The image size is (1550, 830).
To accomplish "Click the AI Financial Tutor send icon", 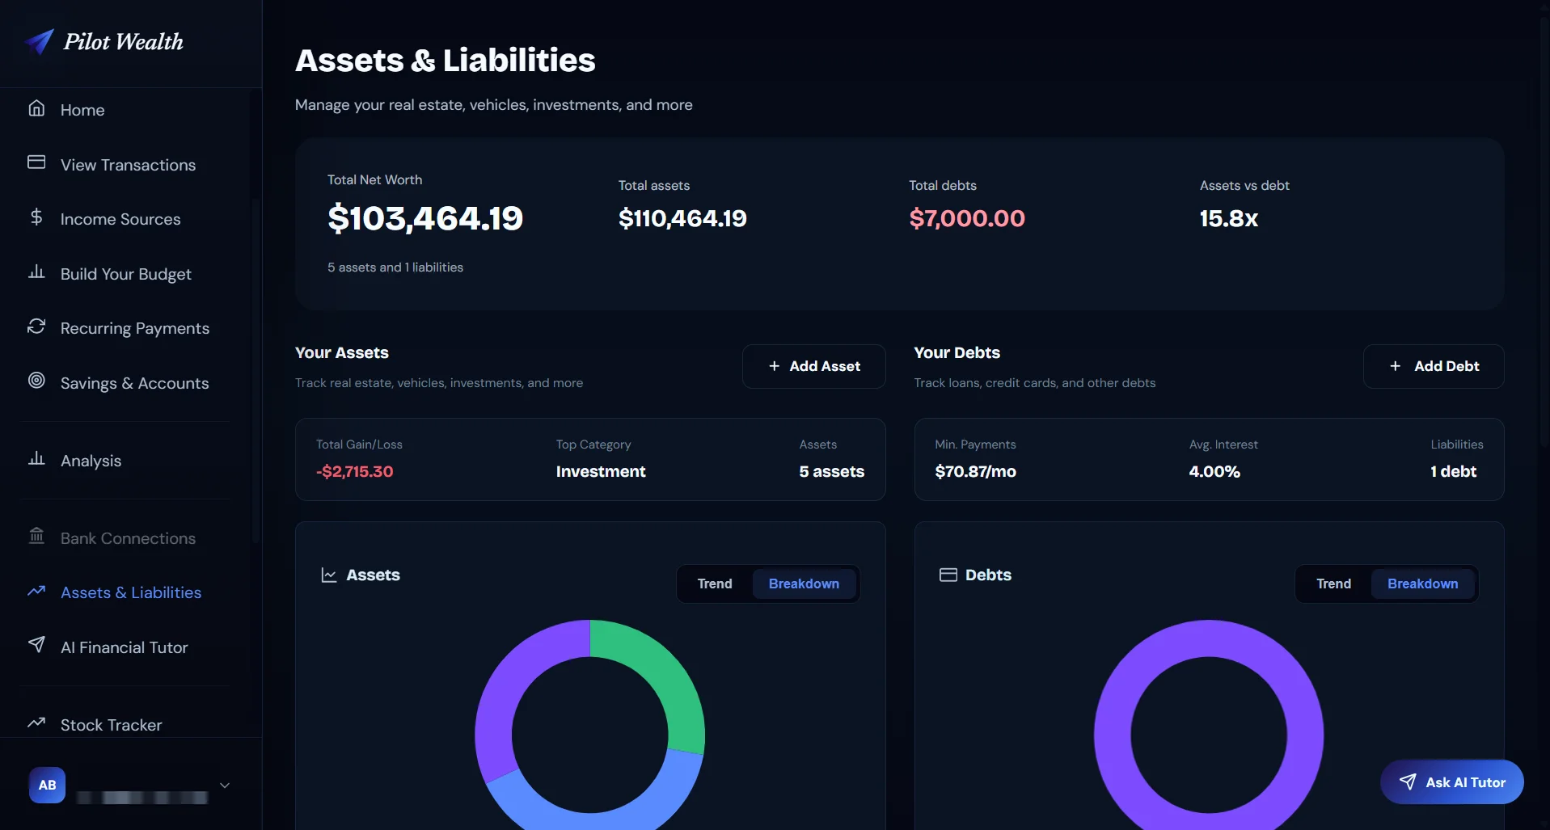I will pos(36,644).
